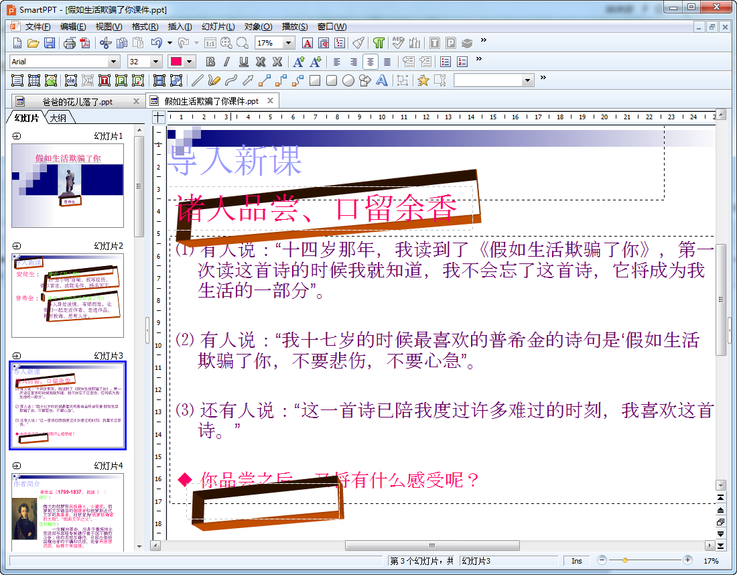Close the 假如生活欺骗了你课件.ppt tab

270,101
